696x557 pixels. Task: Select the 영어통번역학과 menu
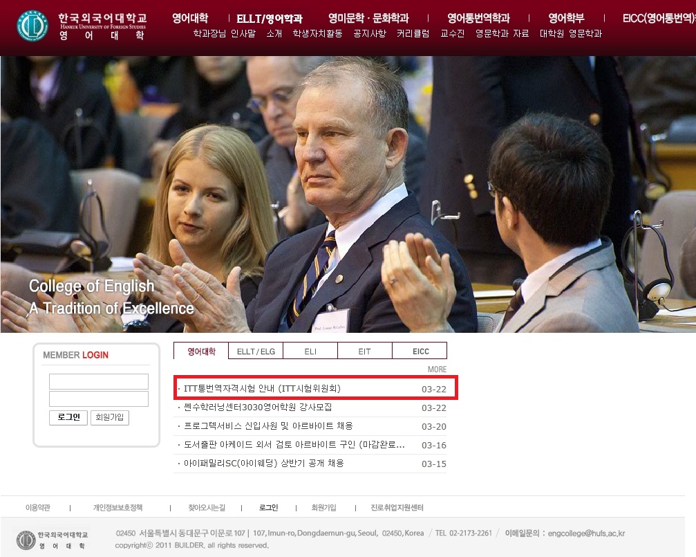(478, 19)
